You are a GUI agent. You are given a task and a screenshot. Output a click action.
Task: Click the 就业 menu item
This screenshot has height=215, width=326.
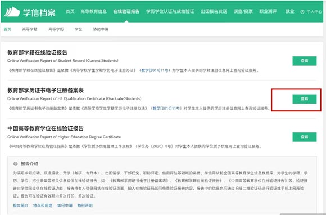pos(290,11)
